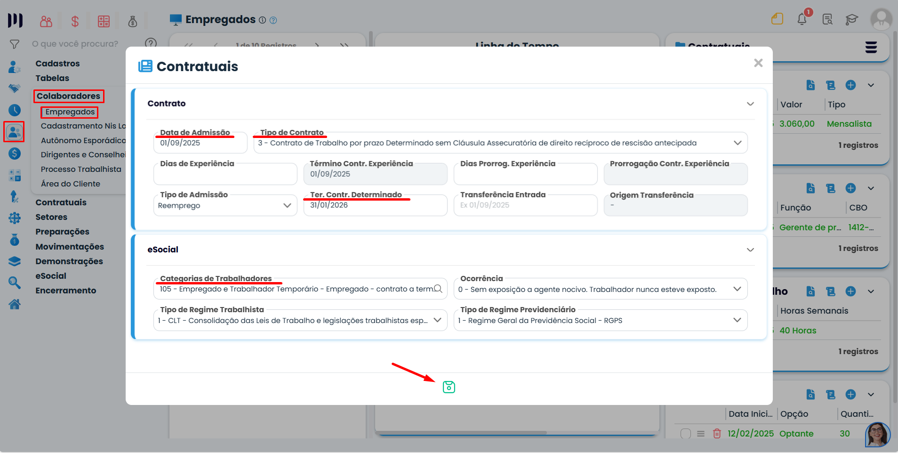Open Processo Trabalhista in the sidebar
The image size is (898, 453).
81,169
